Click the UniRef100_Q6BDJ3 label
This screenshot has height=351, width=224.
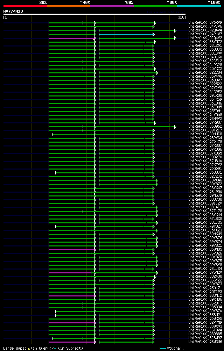[205, 50]
